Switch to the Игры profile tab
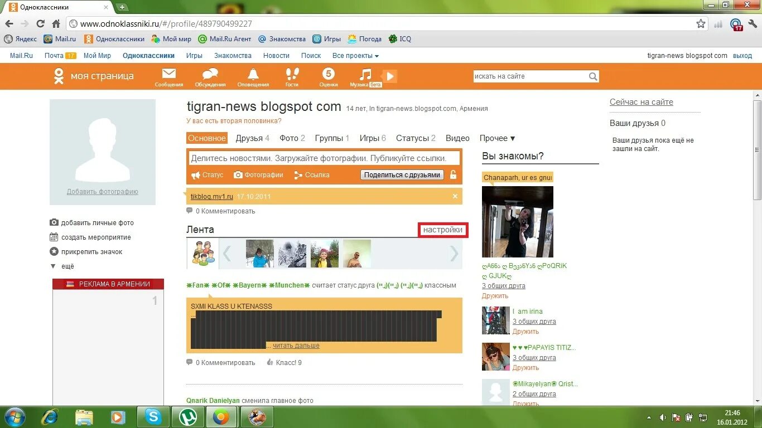The height and width of the screenshot is (428, 762). click(373, 138)
